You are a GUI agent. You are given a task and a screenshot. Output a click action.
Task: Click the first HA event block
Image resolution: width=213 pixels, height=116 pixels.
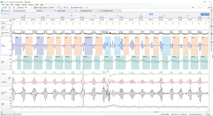18,46
